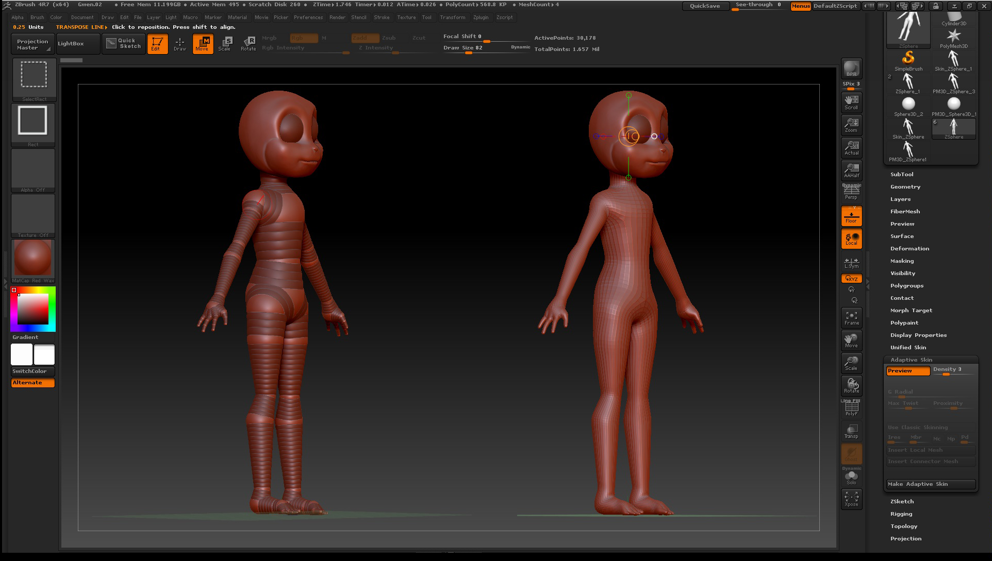
Task: Click the Frame view icon
Action: point(851,318)
